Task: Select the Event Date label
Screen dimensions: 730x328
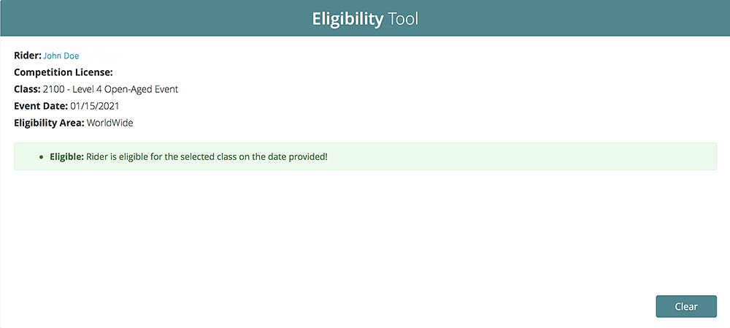Action: tap(41, 106)
